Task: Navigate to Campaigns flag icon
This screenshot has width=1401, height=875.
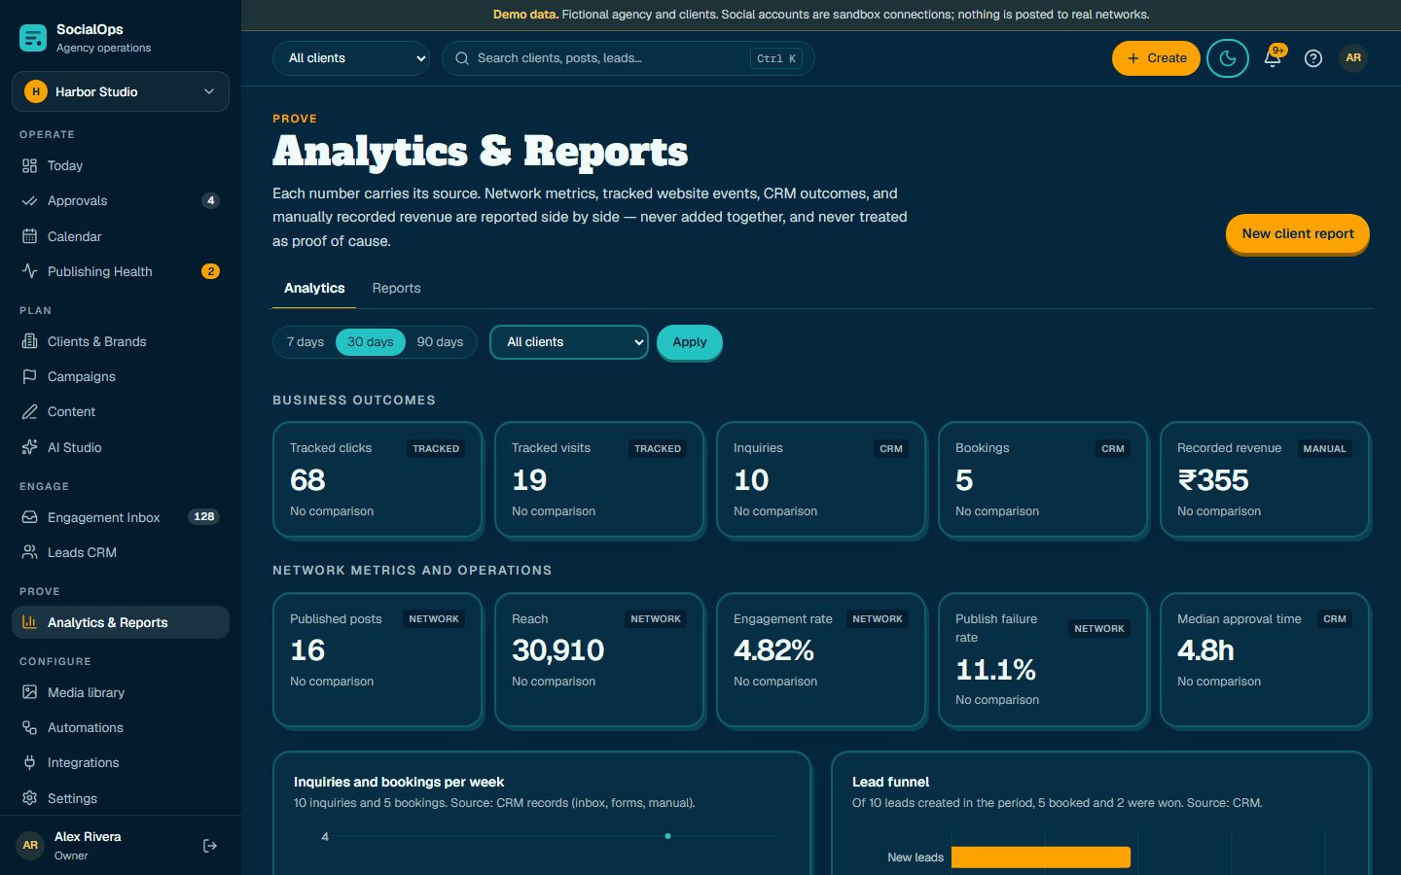Action: [x=30, y=376]
